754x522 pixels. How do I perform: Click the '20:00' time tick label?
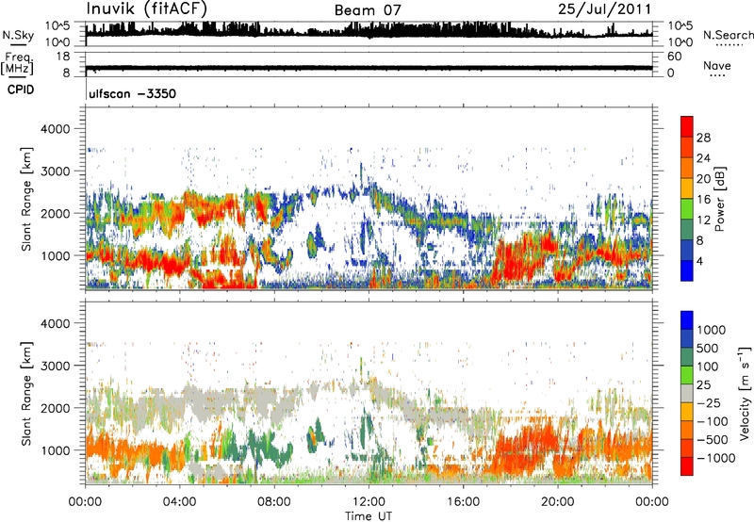point(558,502)
